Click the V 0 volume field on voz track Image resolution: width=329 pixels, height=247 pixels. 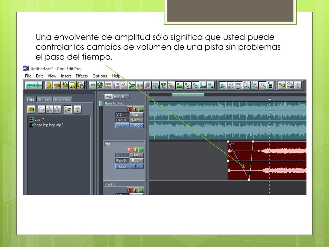tap(122, 155)
